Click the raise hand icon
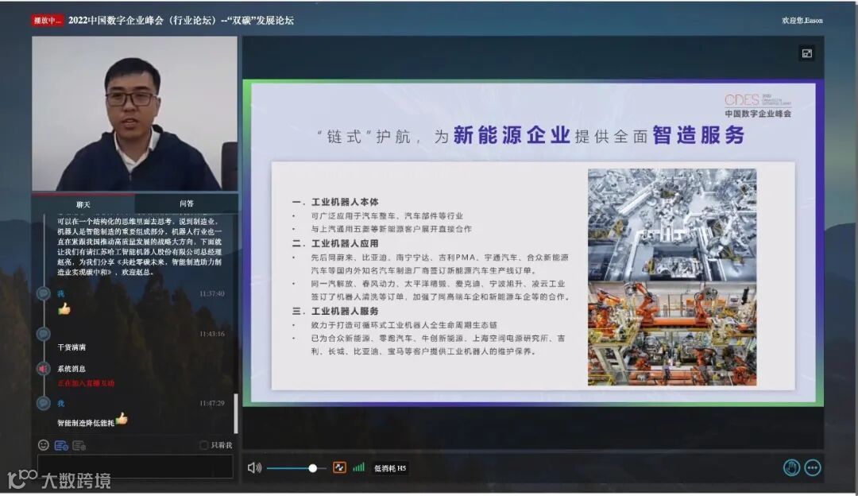Screen dimensions: 858x496 [x=791, y=467]
